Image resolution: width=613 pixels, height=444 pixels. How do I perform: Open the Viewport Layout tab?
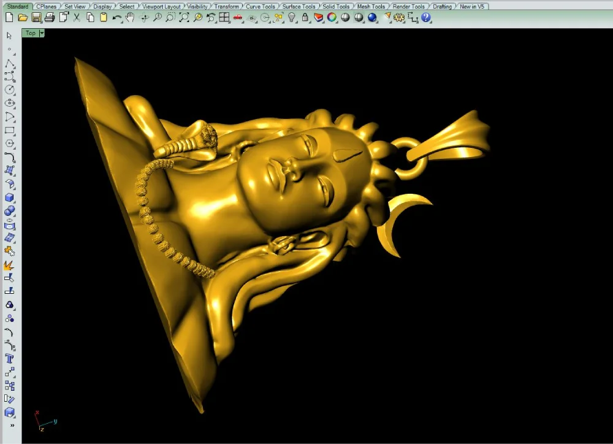pyautogui.click(x=161, y=6)
